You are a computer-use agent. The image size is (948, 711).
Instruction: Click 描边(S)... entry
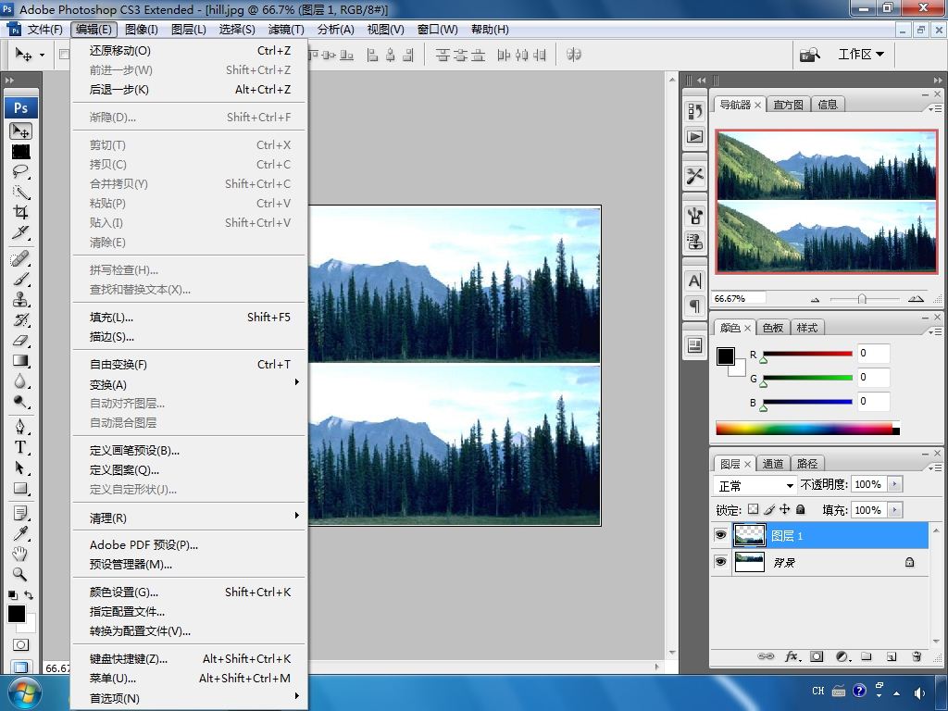tap(189, 337)
